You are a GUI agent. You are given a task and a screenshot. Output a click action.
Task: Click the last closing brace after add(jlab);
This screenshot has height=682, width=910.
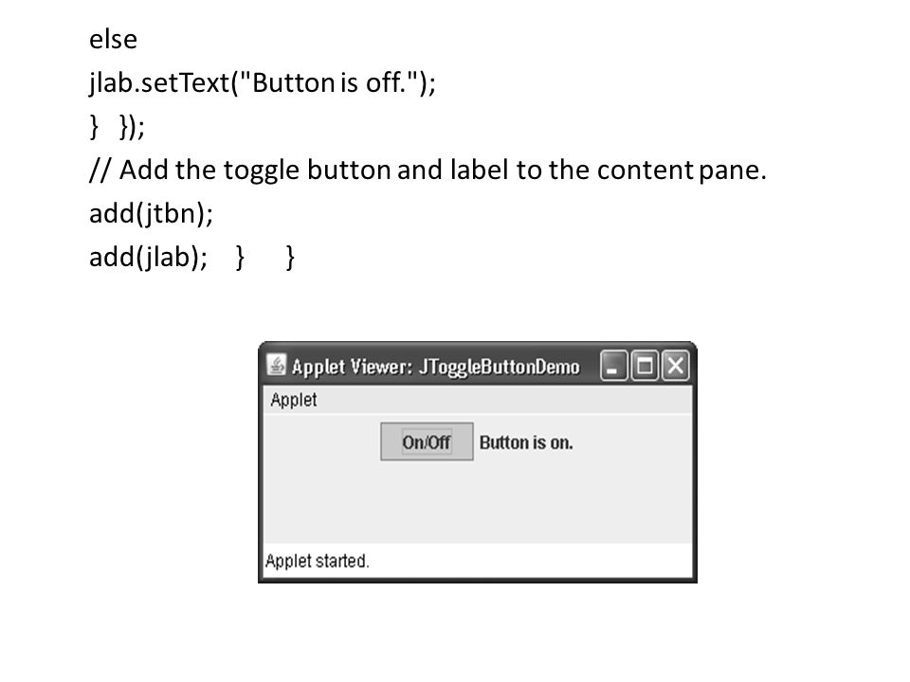[x=291, y=257]
